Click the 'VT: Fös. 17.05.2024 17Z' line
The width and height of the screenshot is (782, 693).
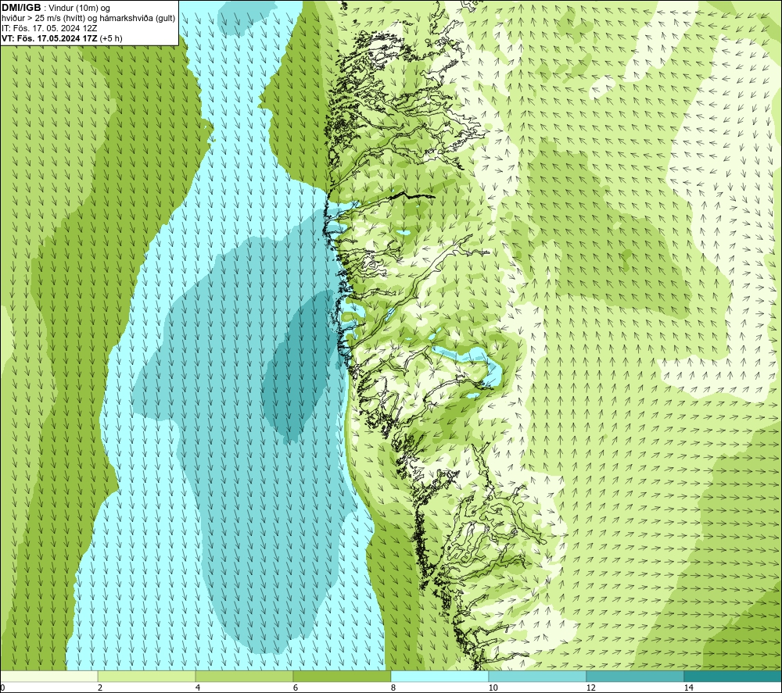49,38
